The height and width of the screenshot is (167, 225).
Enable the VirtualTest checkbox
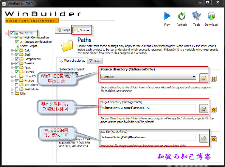17,85
